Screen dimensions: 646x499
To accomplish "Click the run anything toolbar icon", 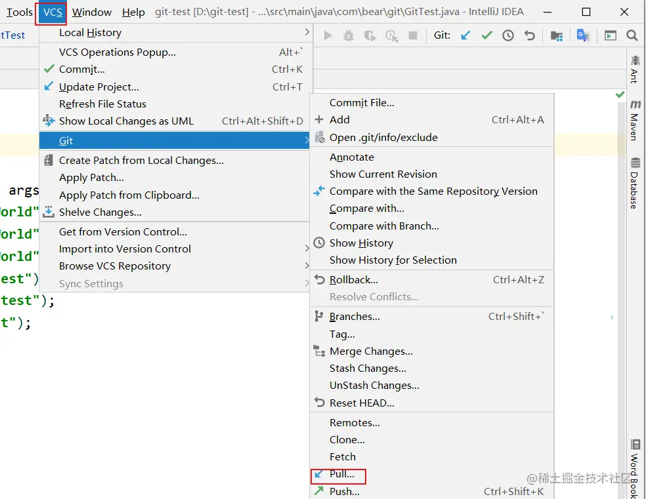I will pos(610,36).
